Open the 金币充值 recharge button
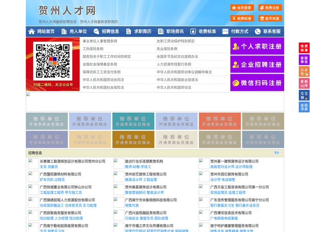This screenshot has width=310, height=232. [270, 18]
